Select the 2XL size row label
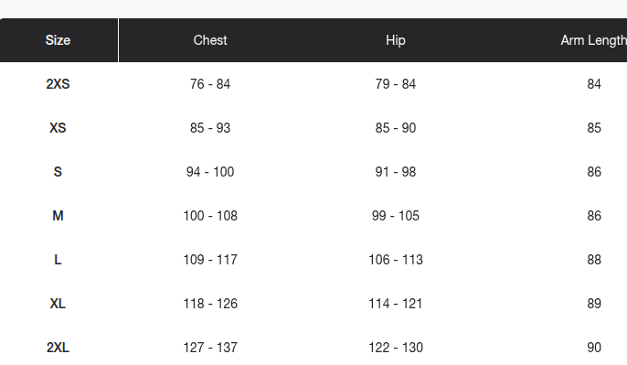The width and height of the screenshot is (627, 365). [x=58, y=348]
